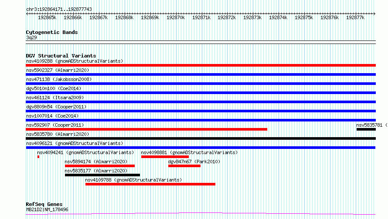388x219 pixels.
Task: Click the 192871k ruler tick label
Action: [x=201, y=17]
